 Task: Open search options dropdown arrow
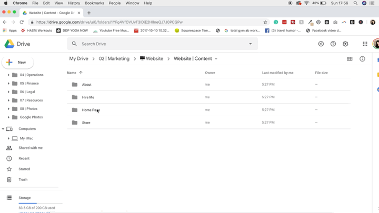pos(251,44)
